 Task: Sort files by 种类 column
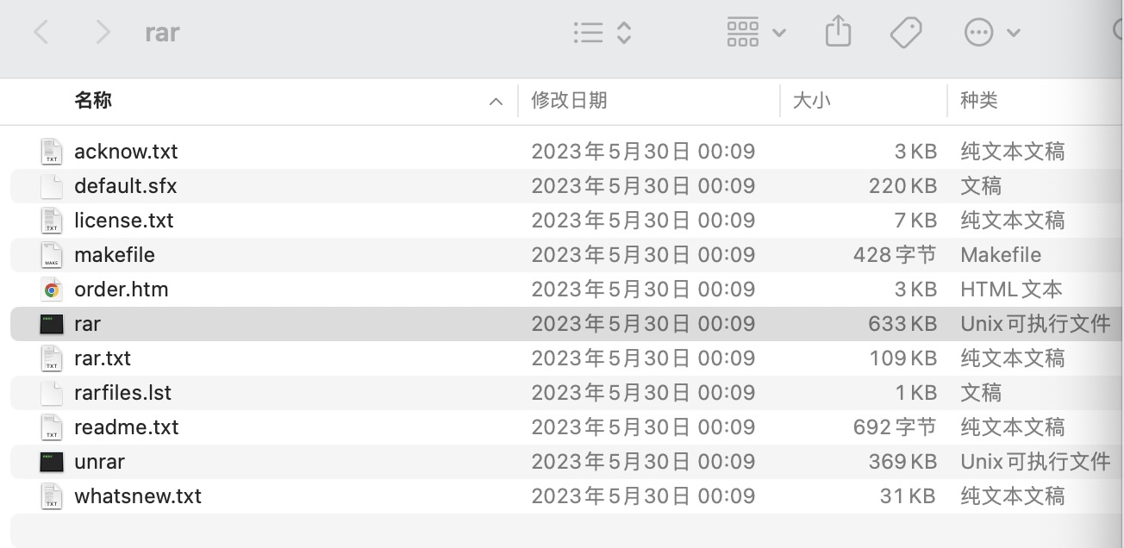coord(979,101)
